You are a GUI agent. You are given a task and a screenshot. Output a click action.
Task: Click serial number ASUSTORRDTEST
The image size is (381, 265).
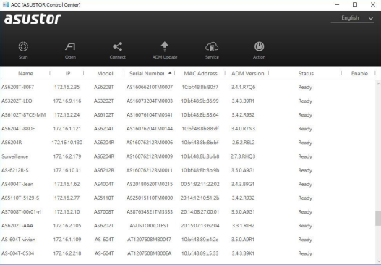click(149, 226)
